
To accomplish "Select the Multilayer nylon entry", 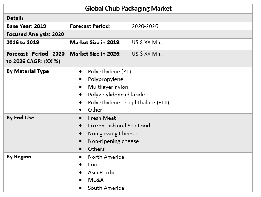I will click(108, 87).
